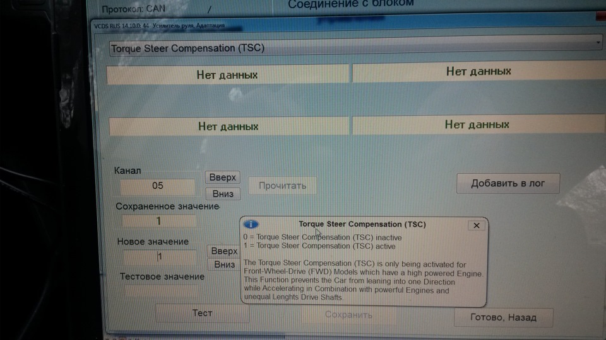Viewport: 606px width, 340px height.
Task: Close the Torque Steer Compensation tooltip
Action: pos(476,225)
